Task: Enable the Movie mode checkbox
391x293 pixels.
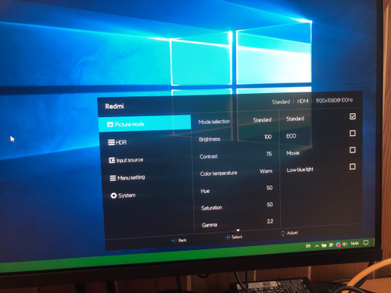Action: [x=353, y=150]
